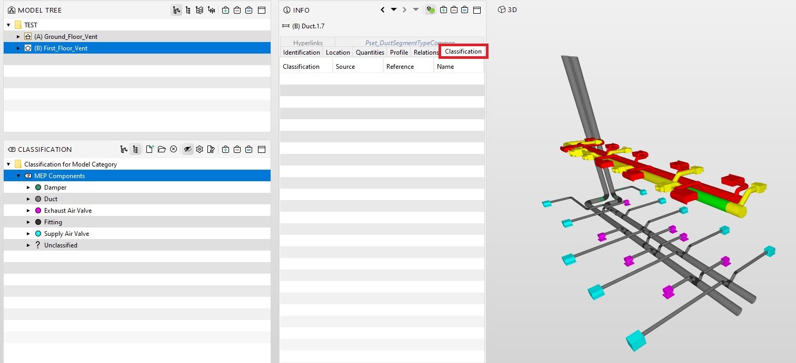This screenshot has height=363, width=796.
Task: Edit classification with the pencil-page icon
Action: (x=211, y=149)
